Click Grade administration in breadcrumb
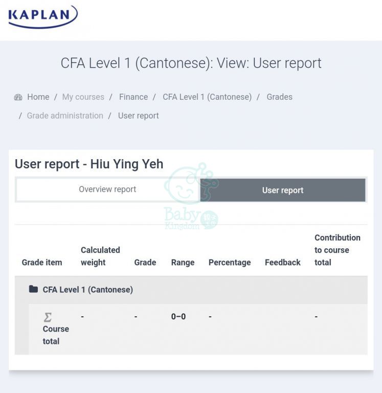The image size is (382, 393). click(x=65, y=116)
